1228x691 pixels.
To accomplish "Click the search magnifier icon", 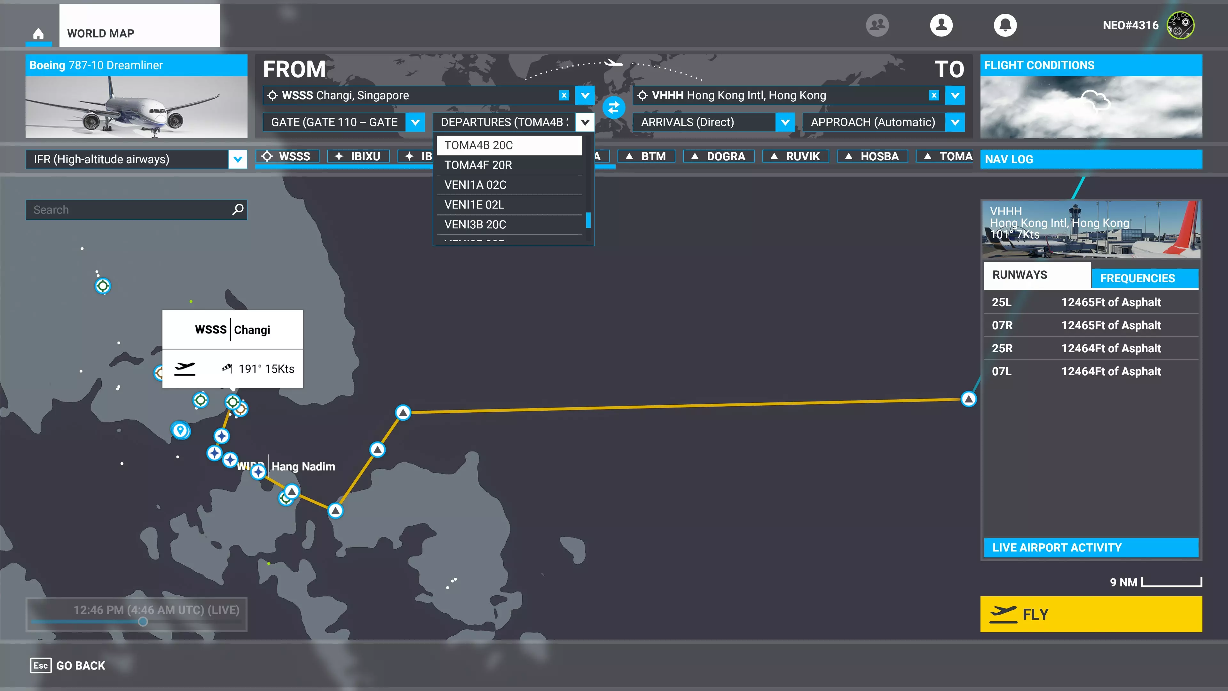I will click(237, 209).
